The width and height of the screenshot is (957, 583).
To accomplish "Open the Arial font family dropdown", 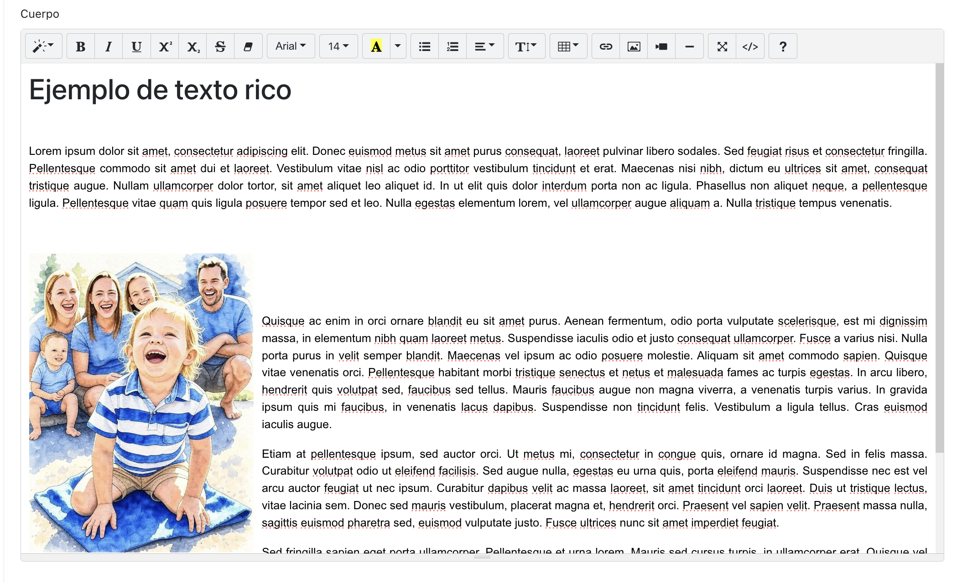I will coord(291,46).
